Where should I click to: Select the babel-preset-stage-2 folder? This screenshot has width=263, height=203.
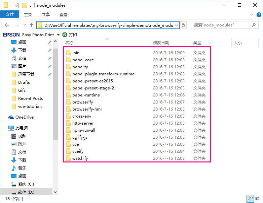93,88
